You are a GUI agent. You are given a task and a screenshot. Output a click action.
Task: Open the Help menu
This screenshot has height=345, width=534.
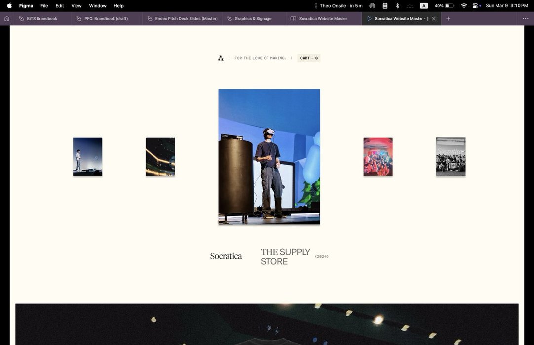coord(118,6)
